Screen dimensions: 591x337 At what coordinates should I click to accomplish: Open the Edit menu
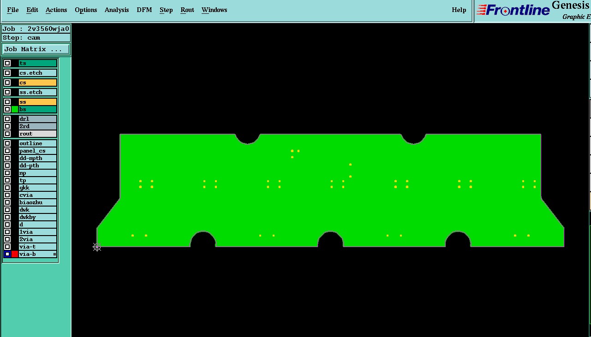[x=32, y=10]
